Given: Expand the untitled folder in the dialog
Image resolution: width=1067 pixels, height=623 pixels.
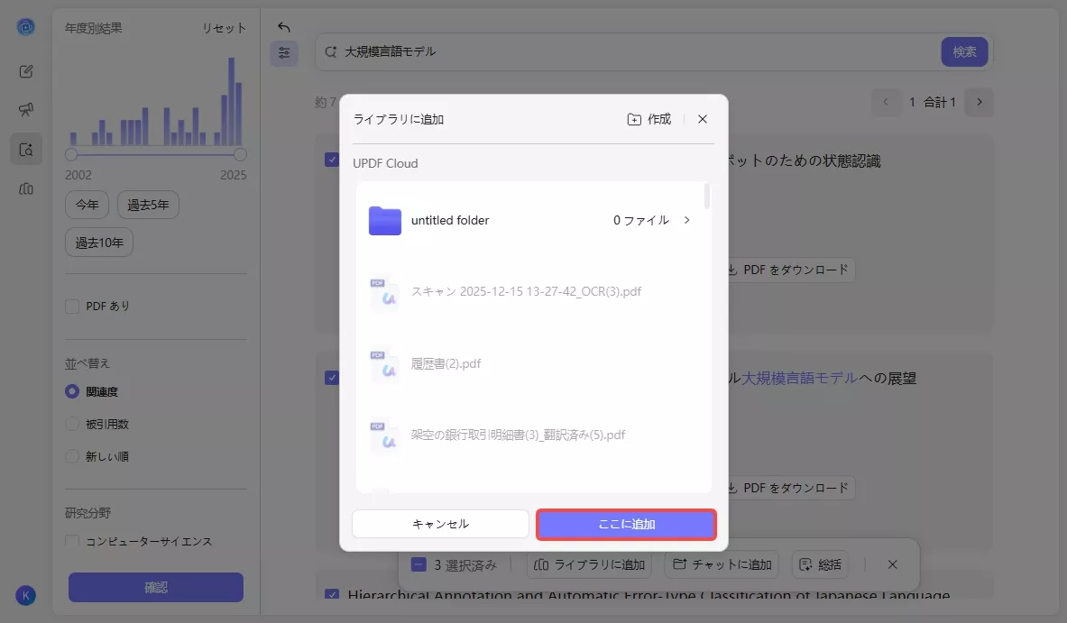Looking at the screenshot, I should pos(686,220).
